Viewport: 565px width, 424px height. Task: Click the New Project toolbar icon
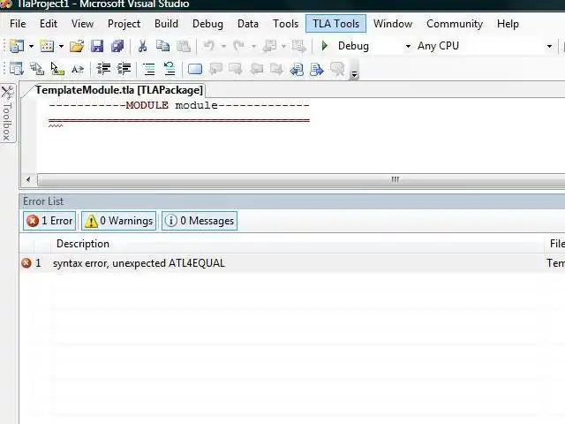tap(17, 46)
